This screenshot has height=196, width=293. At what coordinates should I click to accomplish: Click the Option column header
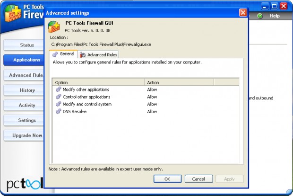(98, 82)
